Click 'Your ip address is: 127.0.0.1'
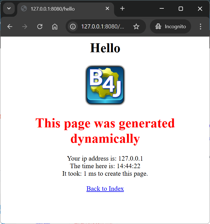Image resolution: width=210 pixels, height=224 pixels. point(105,158)
